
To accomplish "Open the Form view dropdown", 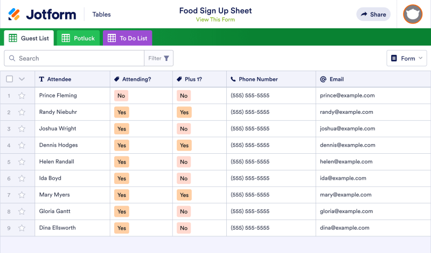I will tap(407, 58).
